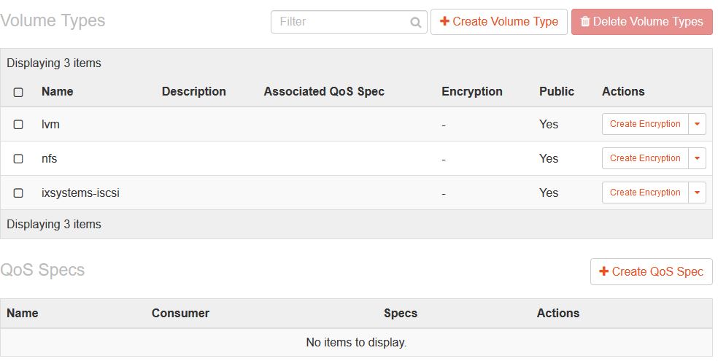718x361 pixels.
Task: Expand actions dropdown arrow for nfs
Action: coord(697,158)
